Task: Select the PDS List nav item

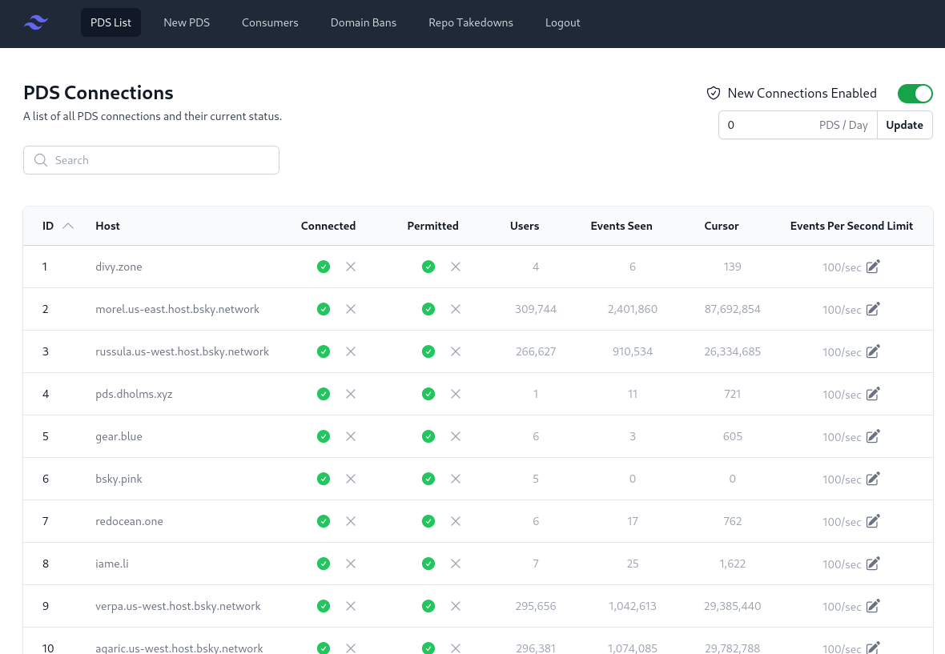Action: [x=111, y=22]
